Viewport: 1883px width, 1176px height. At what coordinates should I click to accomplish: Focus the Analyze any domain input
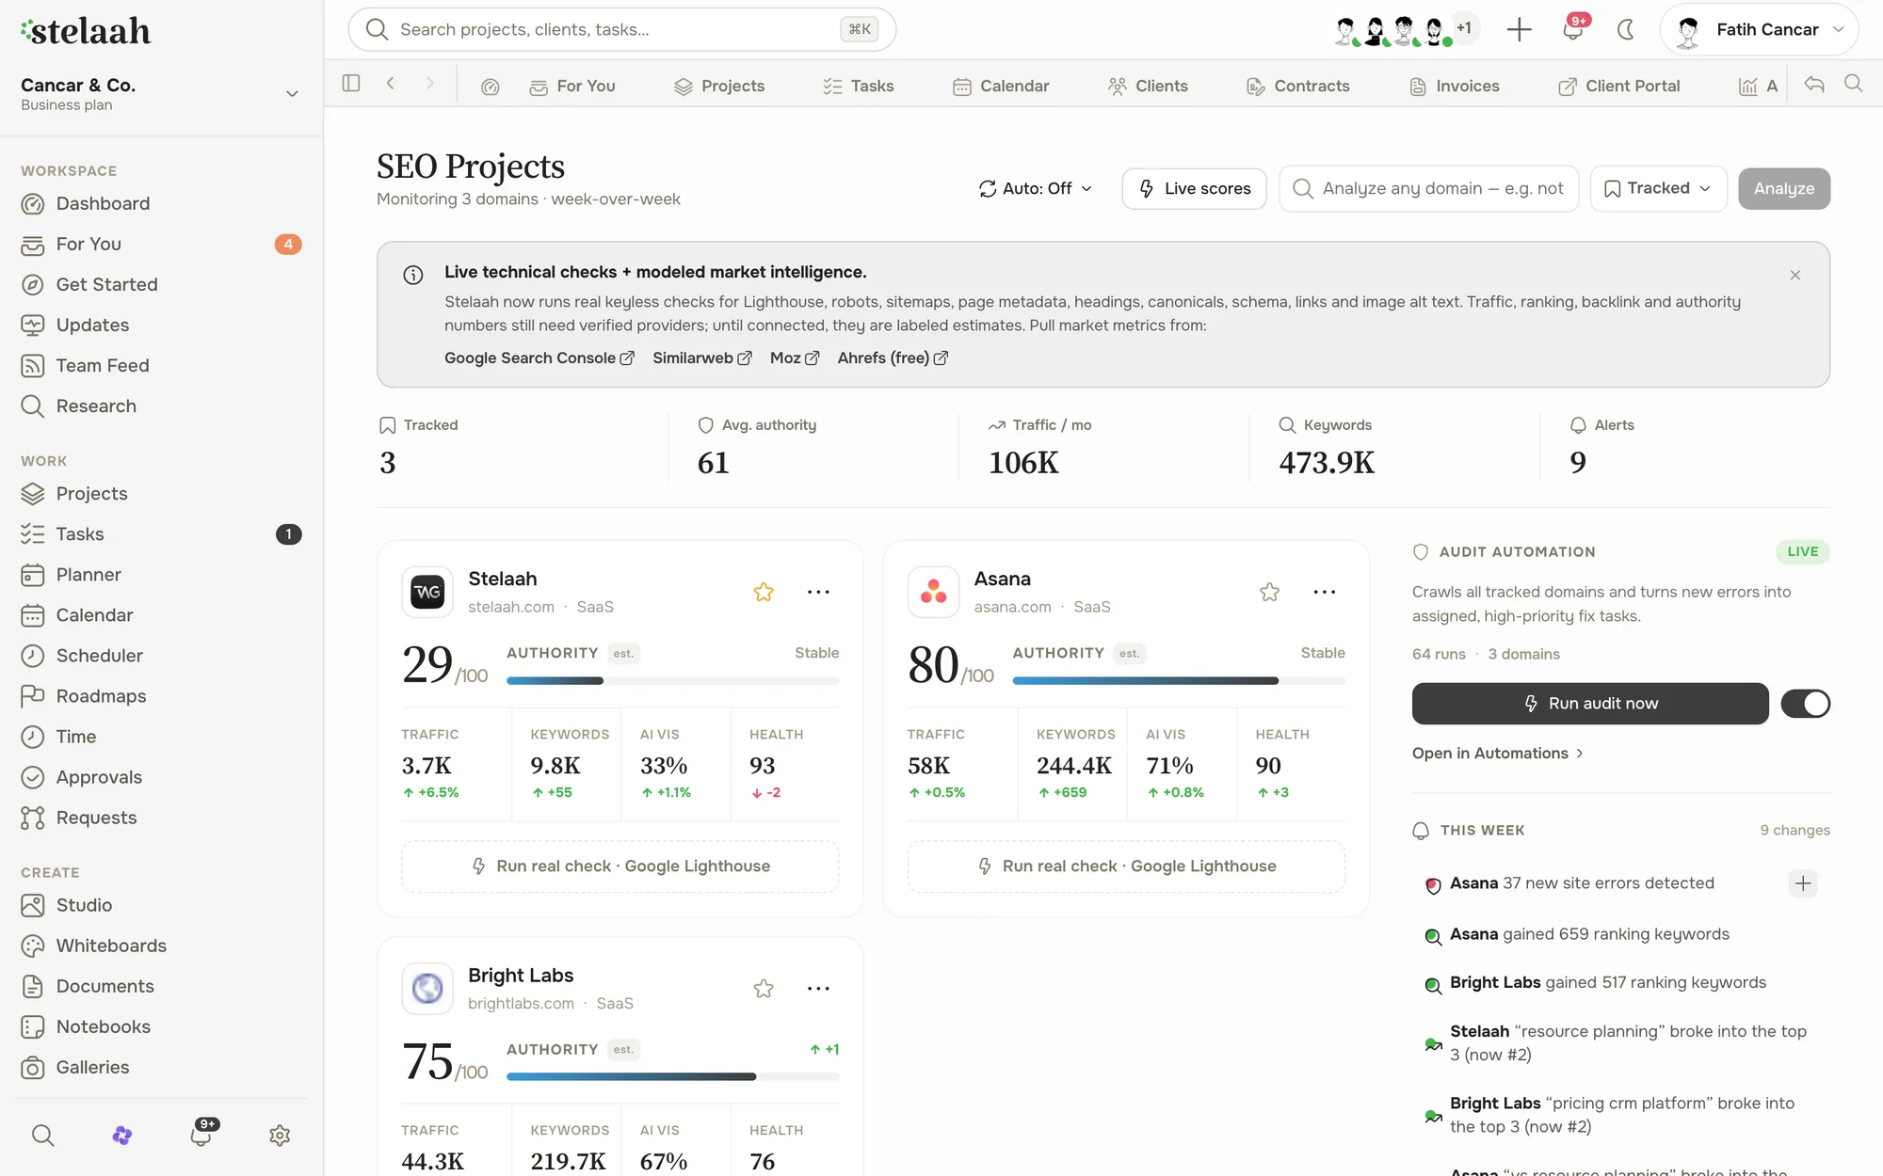pyautogui.click(x=1428, y=188)
